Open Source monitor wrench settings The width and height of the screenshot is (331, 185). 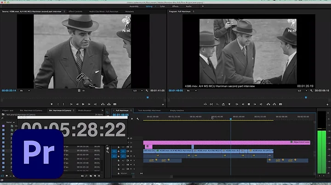click(x=147, y=91)
